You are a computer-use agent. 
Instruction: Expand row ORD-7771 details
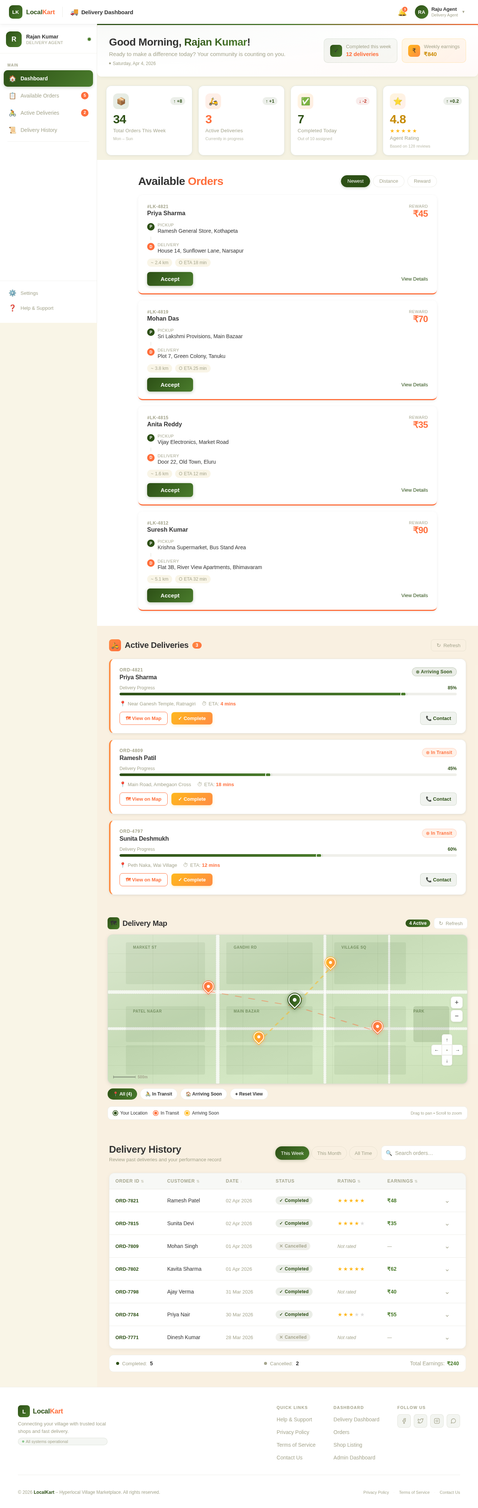pyautogui.click(x=447, y=1338)
